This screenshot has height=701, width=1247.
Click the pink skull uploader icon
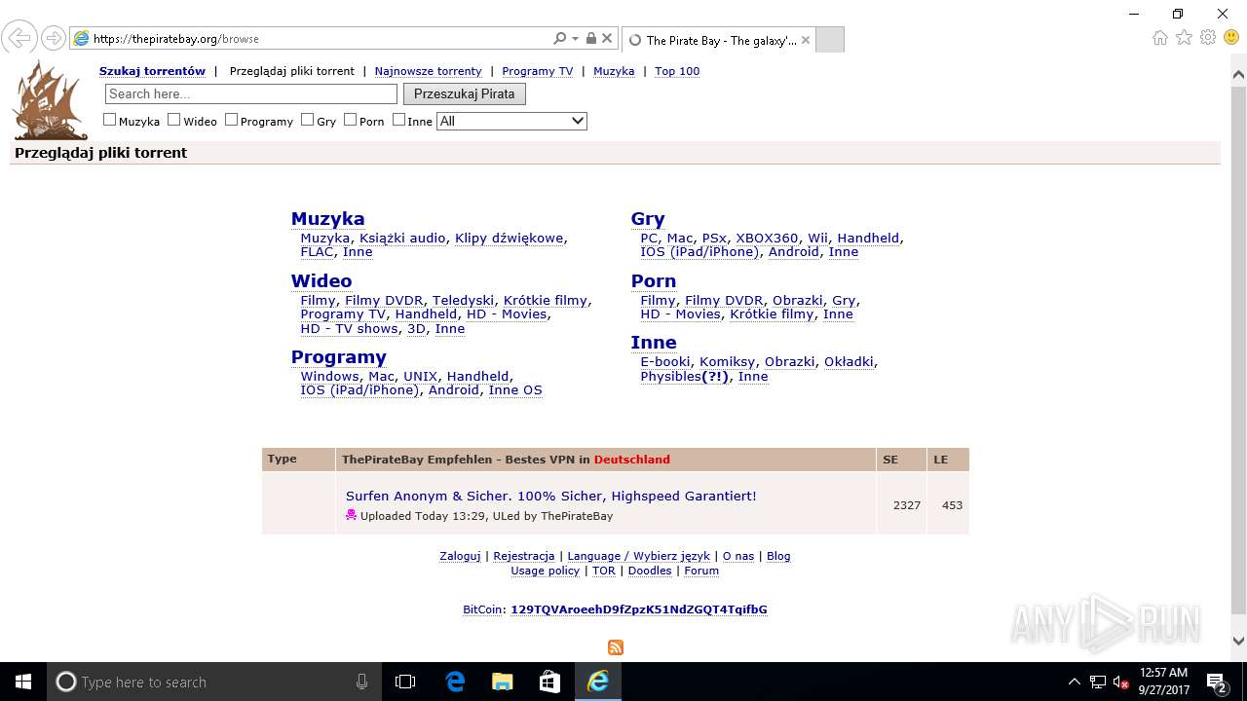352,515
